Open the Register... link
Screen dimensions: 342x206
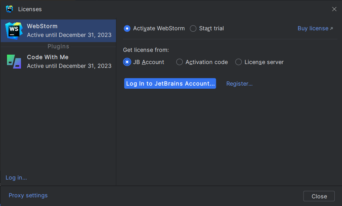click(239, 84)
